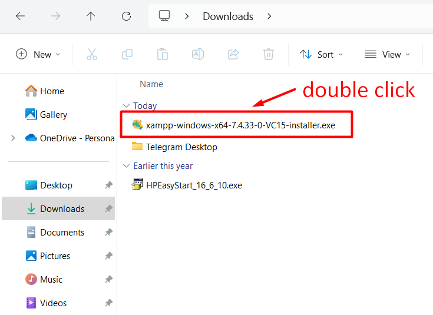Expand chevron after Downloads breadcrumb
This screenshot has width=433, height=315.
pyautogui.click(x=270, y=16)
